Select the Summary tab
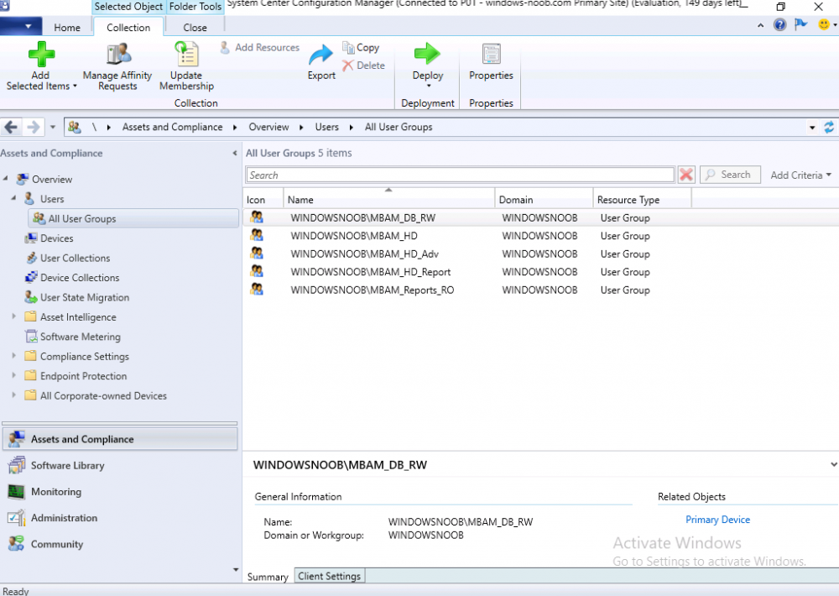 tap(268, 577)
